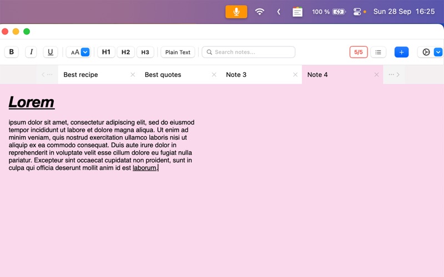Toggle italic formatting with I button
The width and height of the screenshot is (444, 277).
pyautogui.click(x=31, y=52)
